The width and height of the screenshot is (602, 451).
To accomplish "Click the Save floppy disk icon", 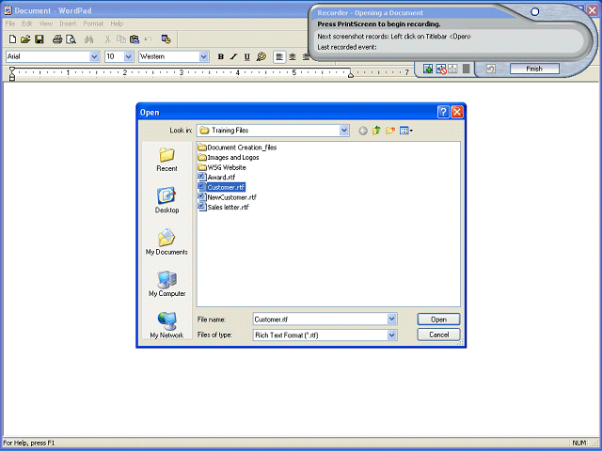I will [x=40, y=39].
